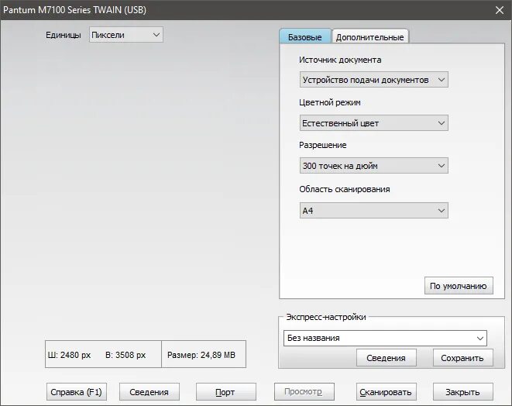Expand the Область сканирования A4 dropdown

[374, 211]
